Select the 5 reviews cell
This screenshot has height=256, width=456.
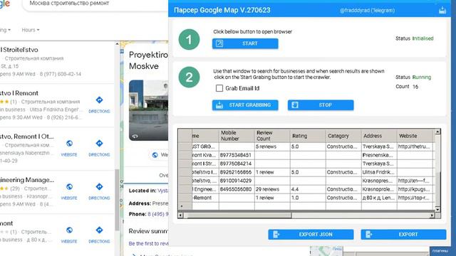(272, 146)
